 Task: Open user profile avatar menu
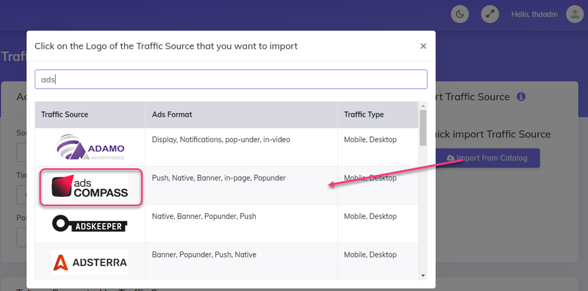point(574,14)
